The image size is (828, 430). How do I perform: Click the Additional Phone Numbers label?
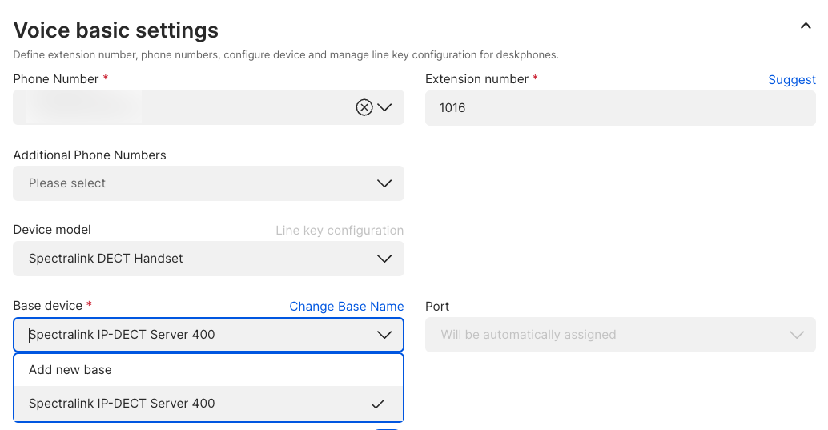(89, 155)
